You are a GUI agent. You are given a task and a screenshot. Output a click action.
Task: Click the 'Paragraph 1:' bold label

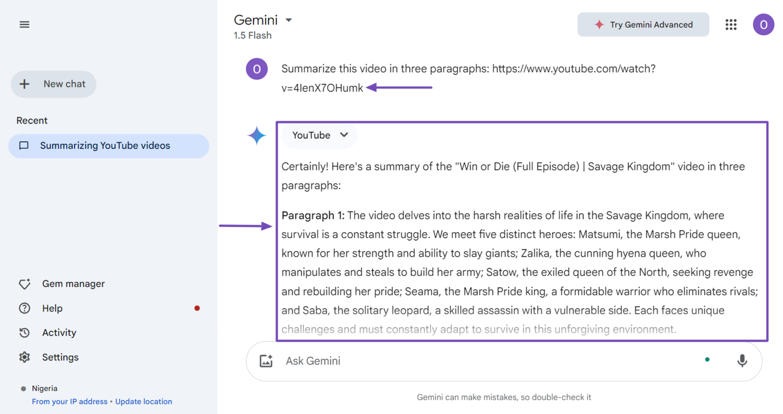tap(313, 215)
